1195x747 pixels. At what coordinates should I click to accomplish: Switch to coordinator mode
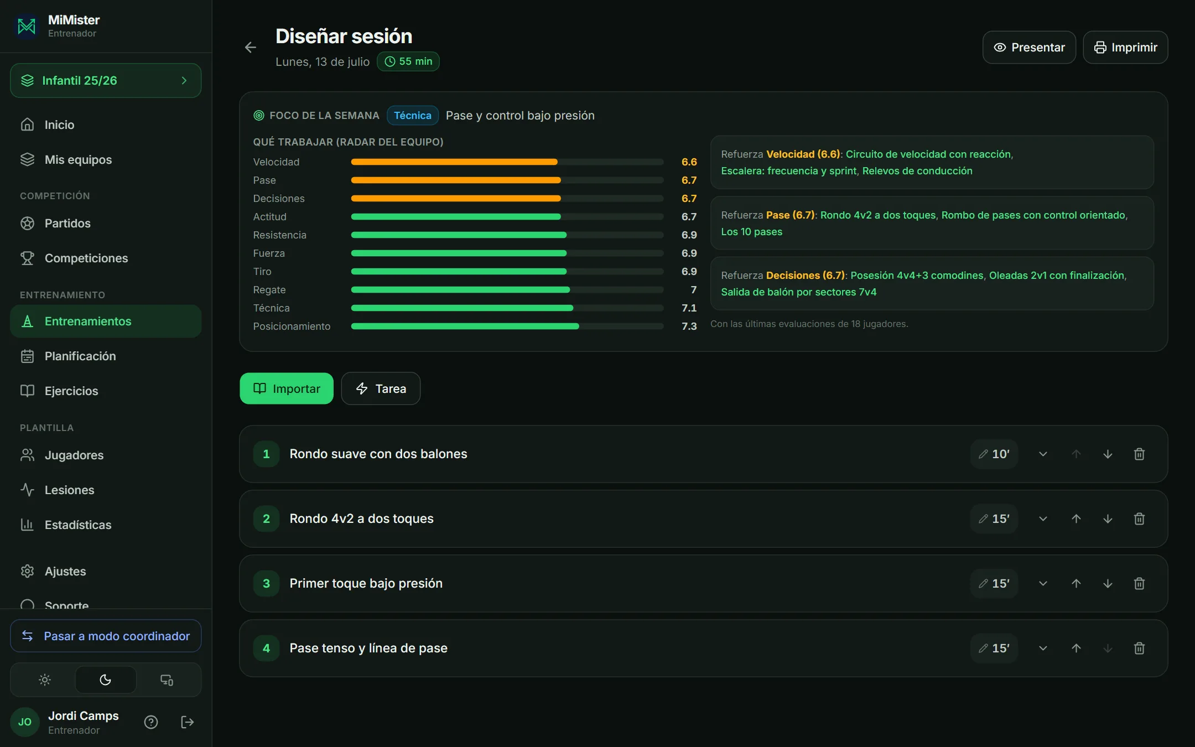[x=106, y=636]
